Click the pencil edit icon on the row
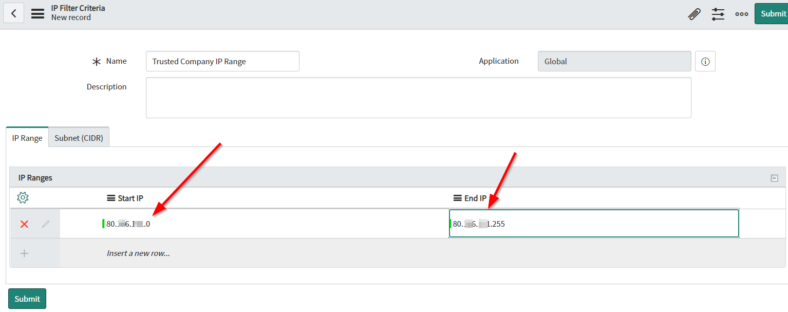Screen dimensions: 788x312 coord(45,224)
